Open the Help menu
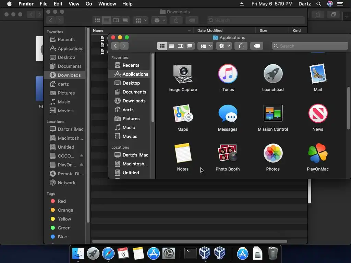The width and height of the screenshot is (351, 263). coord(128,4)
